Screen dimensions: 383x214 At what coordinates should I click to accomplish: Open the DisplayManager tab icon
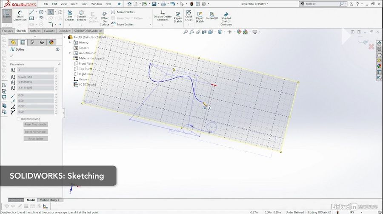[x=51, y=42]
